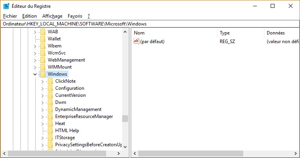Open the Favoris menu

[x=75, y=16]
